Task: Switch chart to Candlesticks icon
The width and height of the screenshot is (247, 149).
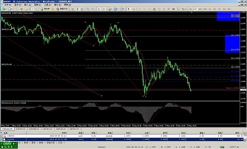Action: (77, 9)
